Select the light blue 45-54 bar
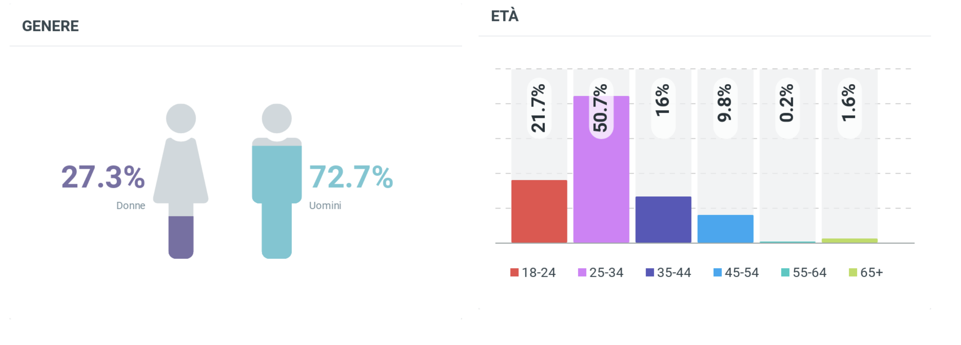The width and height of the screenshot is (961, 345). 725,229
